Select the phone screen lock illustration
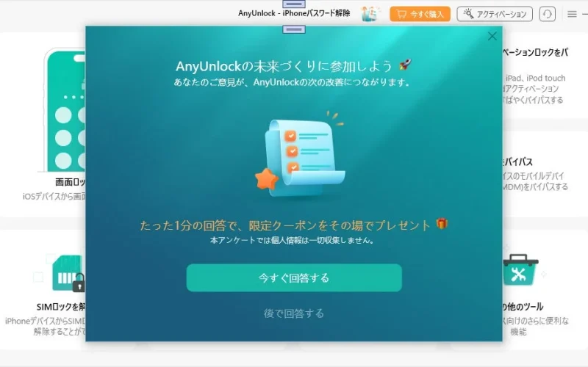 tap(65, 110)
